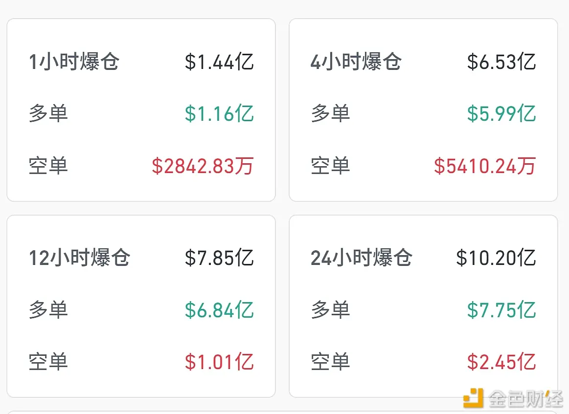This screenshot has width=569, height=414.
Task: Click the green $6.84亿 long value
Action: click(x=219, y=310)
